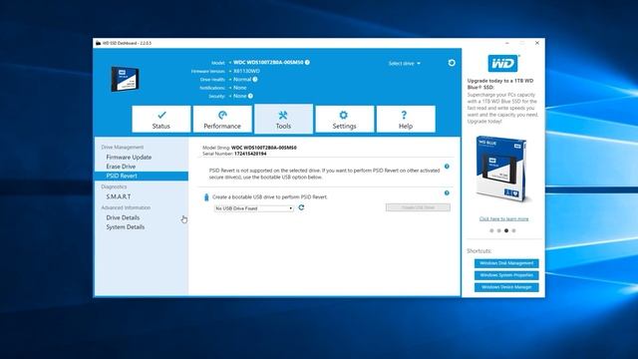Click the help icon beside Security None

pos(250,96)
